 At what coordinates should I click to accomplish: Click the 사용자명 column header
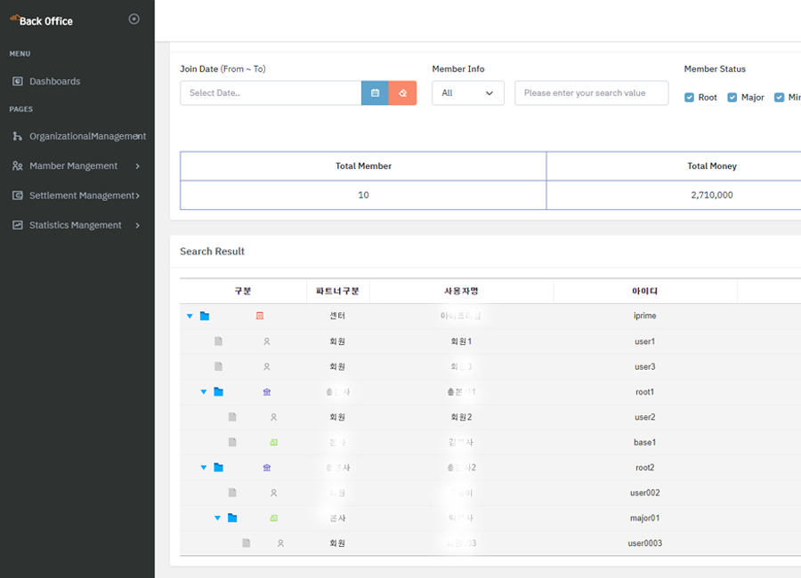pyautogui.click(x=461, y=291)
